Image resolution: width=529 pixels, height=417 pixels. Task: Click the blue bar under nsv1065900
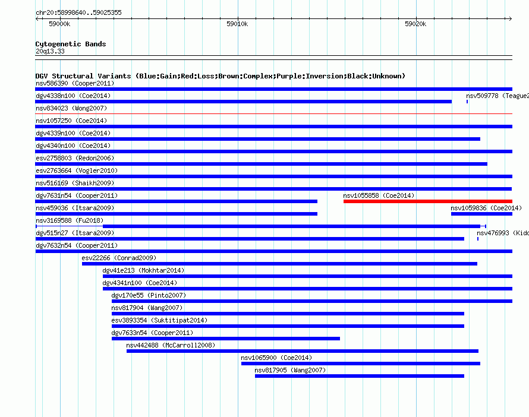click(361, 364)
